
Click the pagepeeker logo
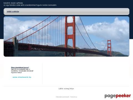pyautogui.click(x=117, y=96)
